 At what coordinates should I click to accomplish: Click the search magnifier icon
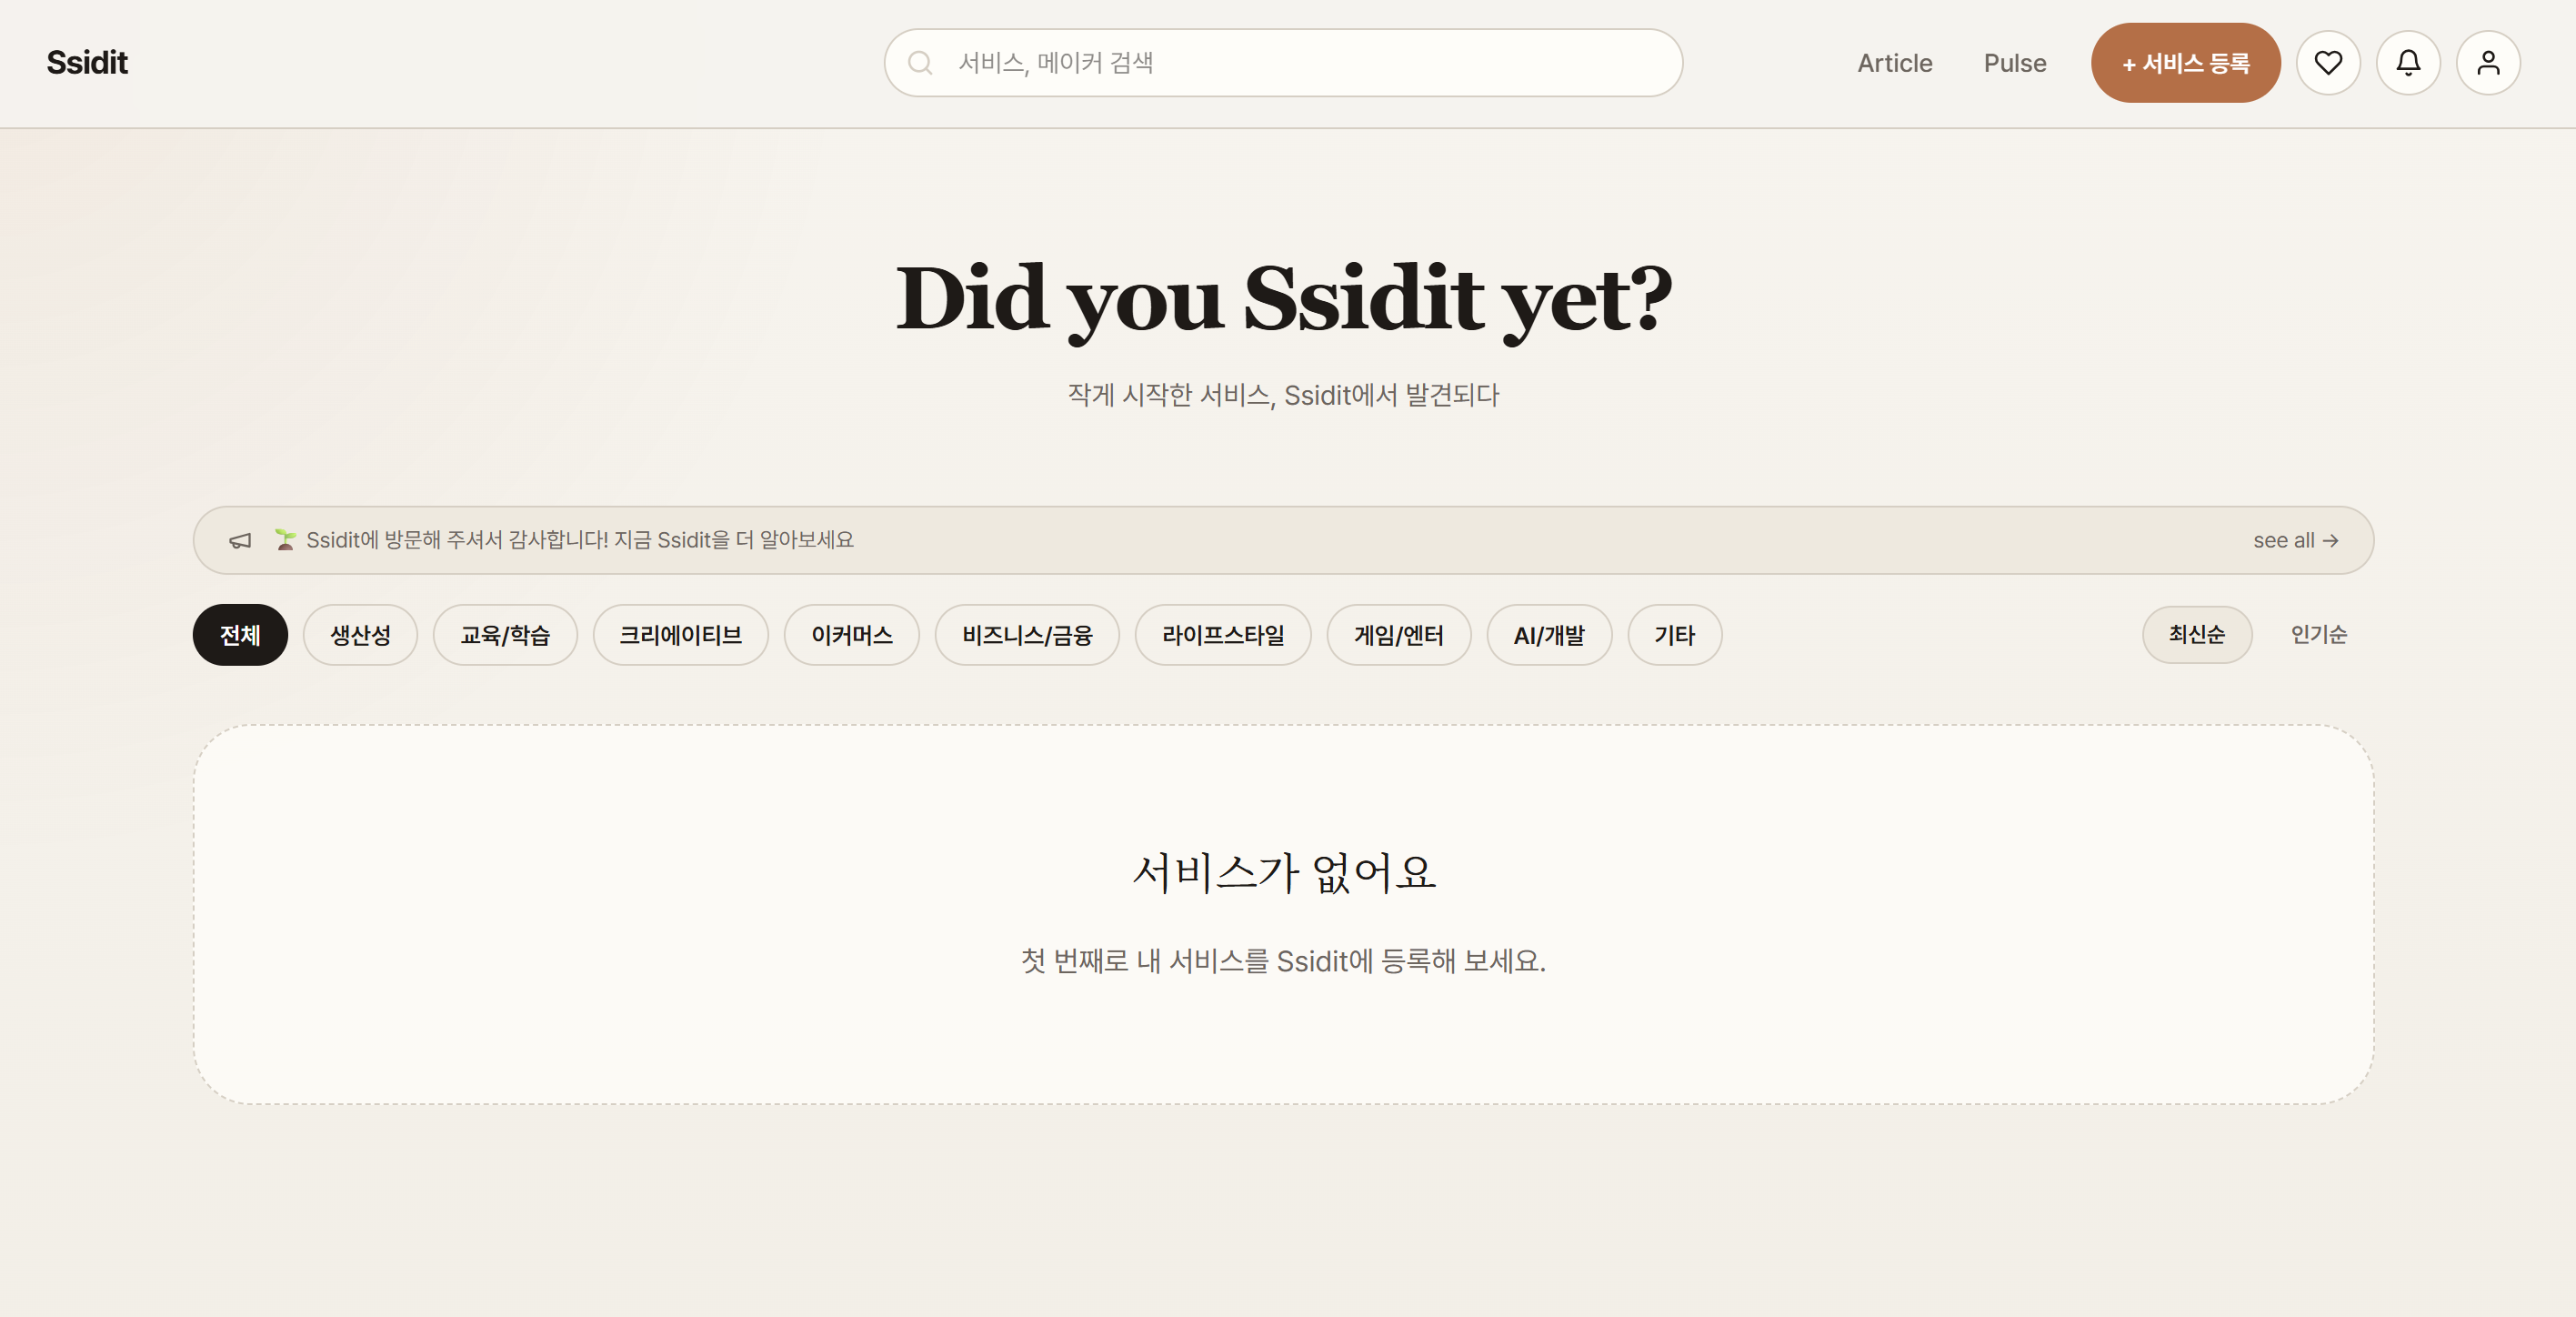pos(919,63)
